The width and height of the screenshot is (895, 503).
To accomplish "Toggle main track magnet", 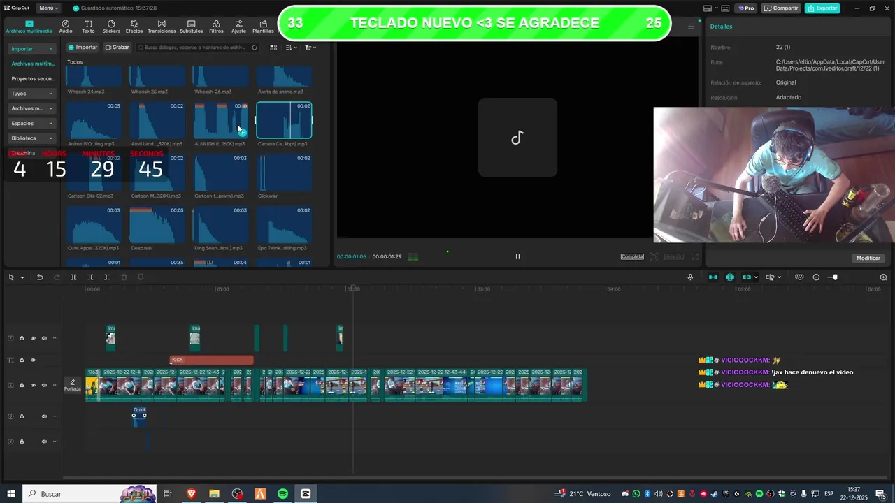I will coord(713,277).
